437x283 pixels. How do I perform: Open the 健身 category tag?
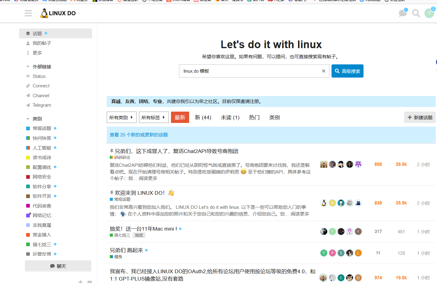click(116, 257)
